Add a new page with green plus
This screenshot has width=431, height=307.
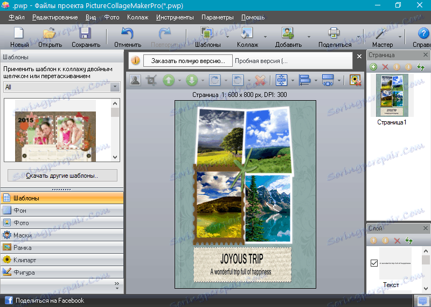[373, 67]
